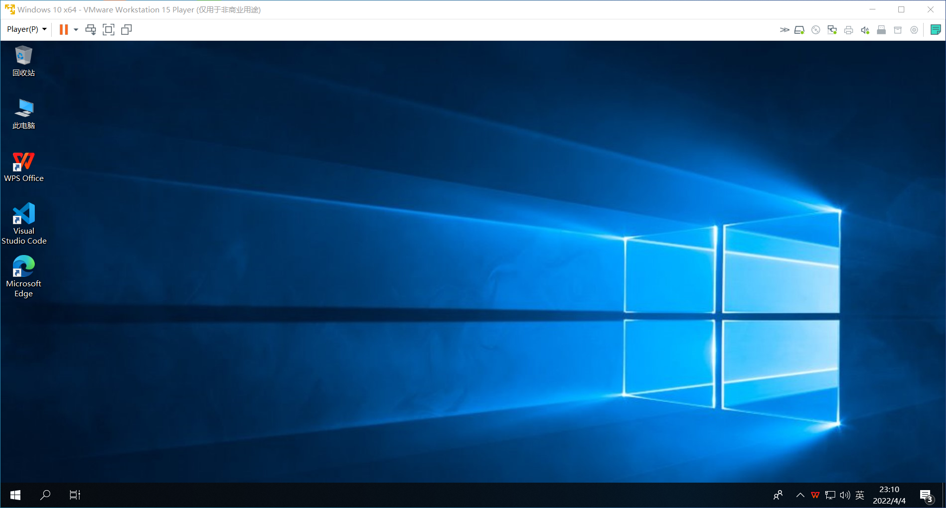Screen dimensions: 946x508
Task: Click the network adapter device icon
Action: click(832, 30)
